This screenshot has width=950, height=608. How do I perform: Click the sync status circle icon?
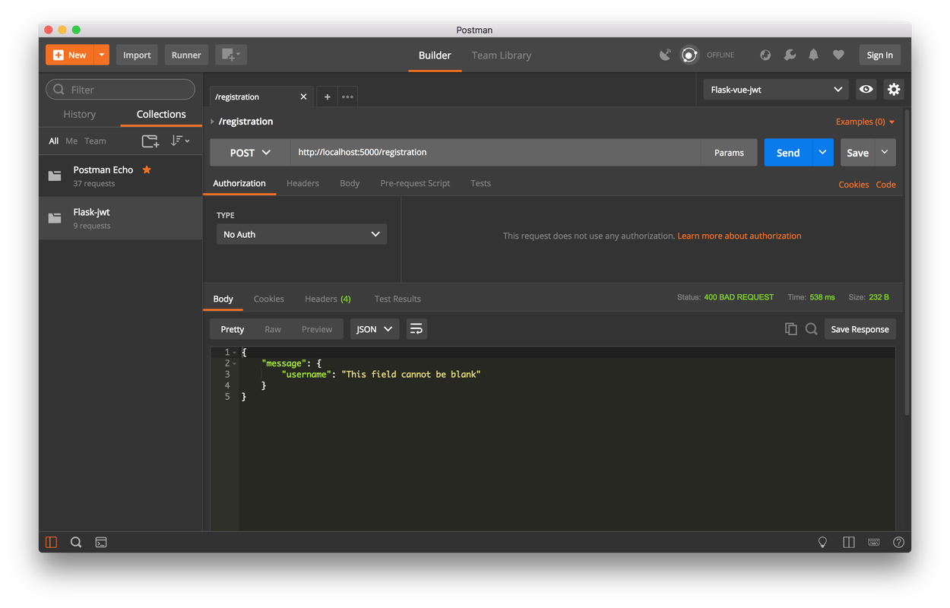click(x=689, y=55)
